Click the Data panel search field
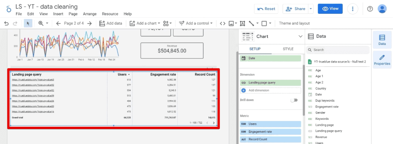393x144 pixels. coord(338,50)
